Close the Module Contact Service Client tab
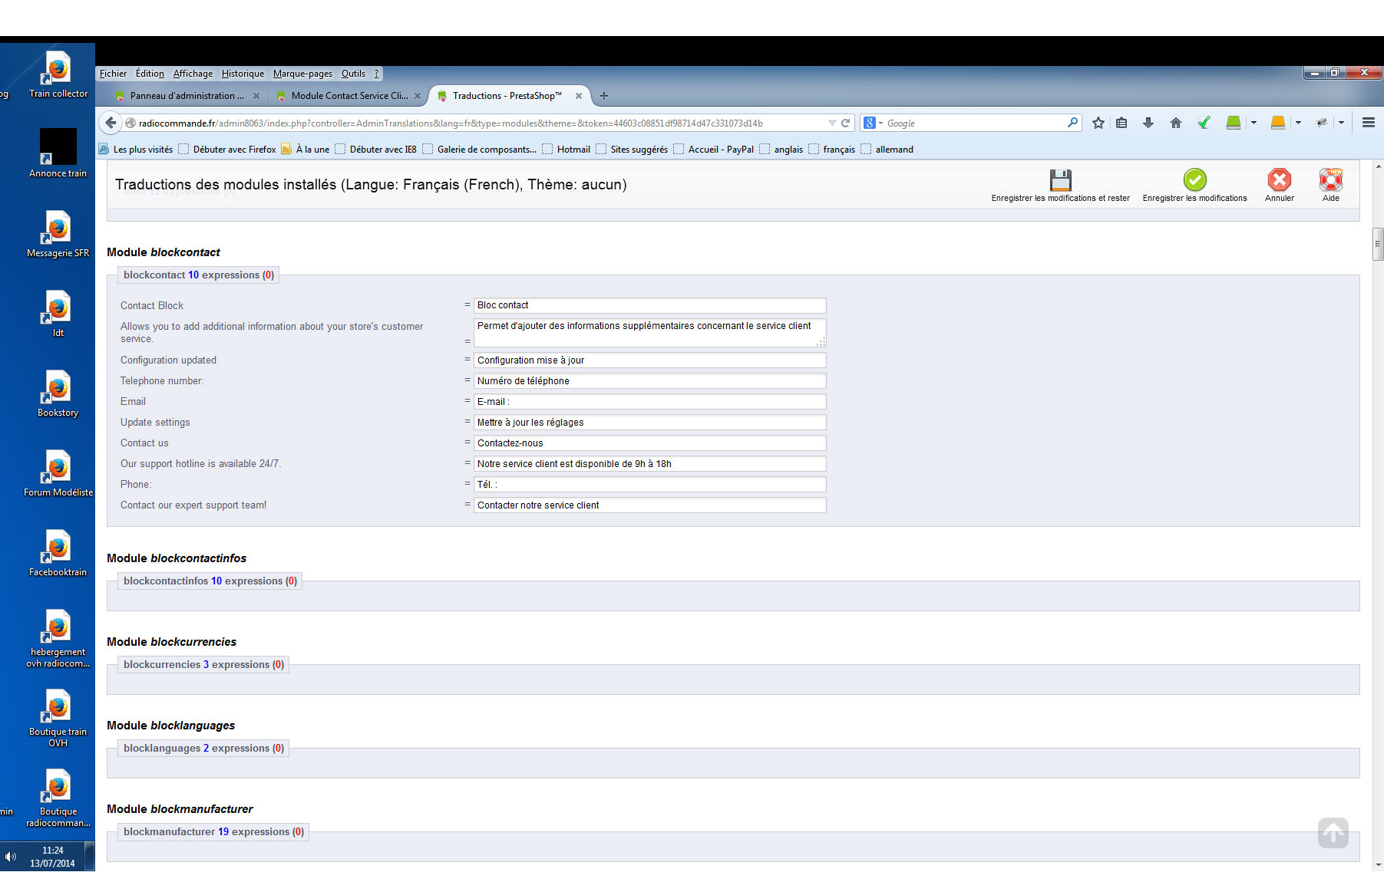Screen dimensions: 1384x882 point(418,96)
